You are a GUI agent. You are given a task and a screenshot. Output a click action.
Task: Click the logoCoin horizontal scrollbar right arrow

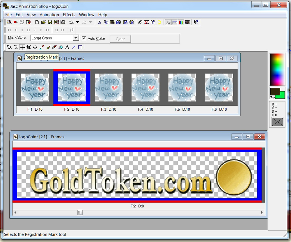pos(262,213)
